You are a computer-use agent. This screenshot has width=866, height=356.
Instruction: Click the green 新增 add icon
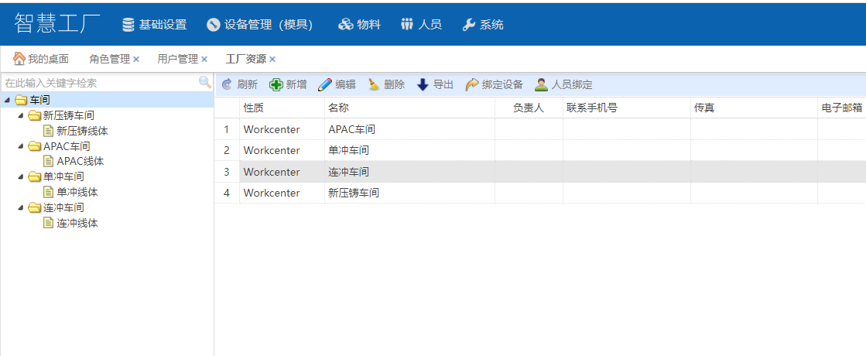point(276,85)
